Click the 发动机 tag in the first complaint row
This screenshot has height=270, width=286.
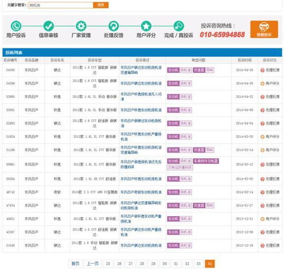click(173, 70)
